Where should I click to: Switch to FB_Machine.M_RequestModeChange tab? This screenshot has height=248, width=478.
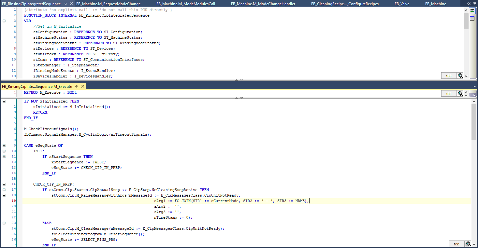[x=109, y=4]
